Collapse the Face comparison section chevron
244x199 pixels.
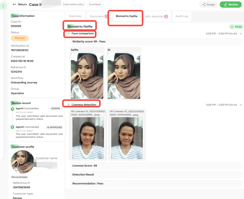click(241, 34)
